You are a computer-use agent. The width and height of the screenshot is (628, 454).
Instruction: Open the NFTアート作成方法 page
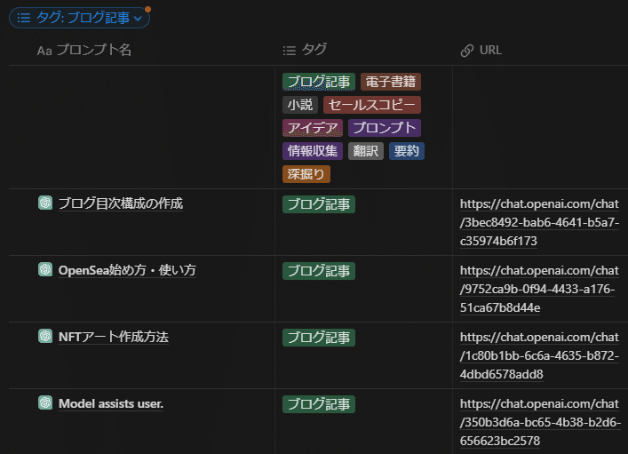tap(114, 337)
